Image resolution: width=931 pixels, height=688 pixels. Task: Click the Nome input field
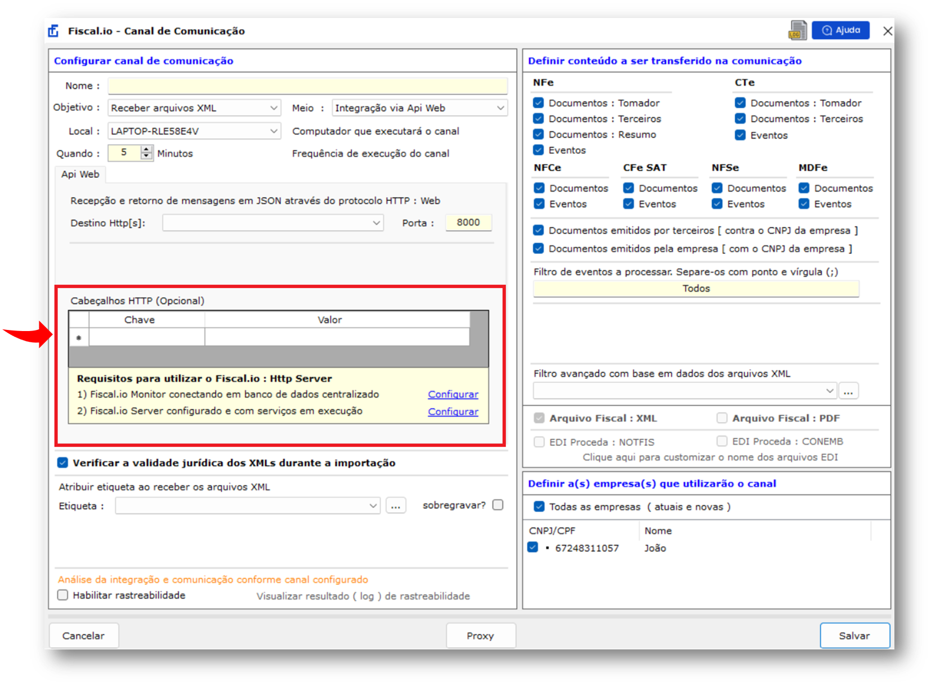(308, 86)
